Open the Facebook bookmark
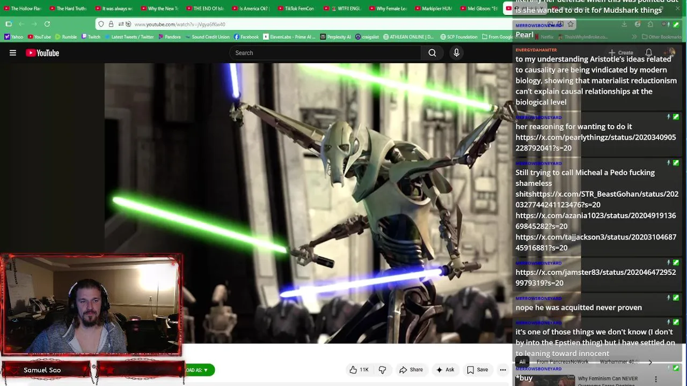 (246, 37)
